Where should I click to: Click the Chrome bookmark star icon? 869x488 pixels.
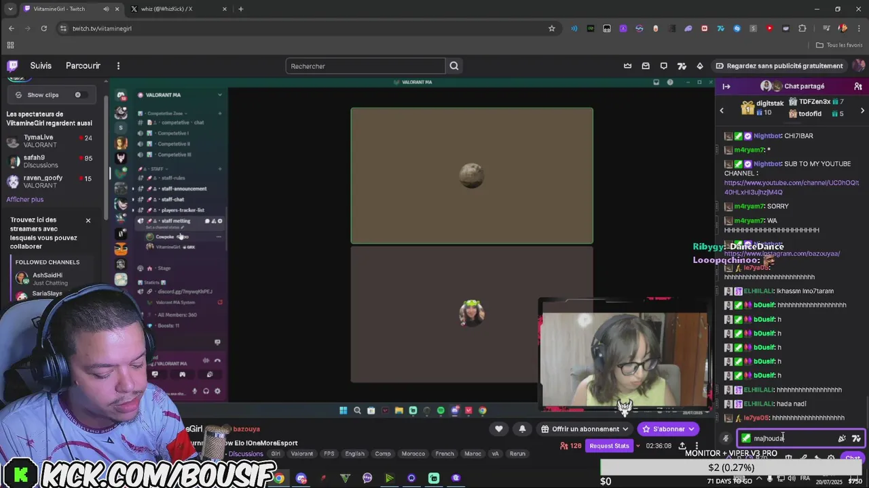pyautogui.click(x=552, y=28)
